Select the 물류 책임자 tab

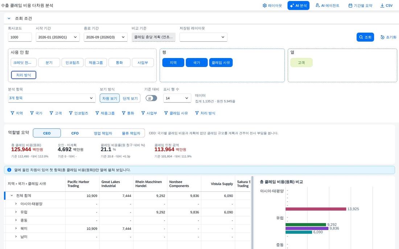[x=131, y=133]
